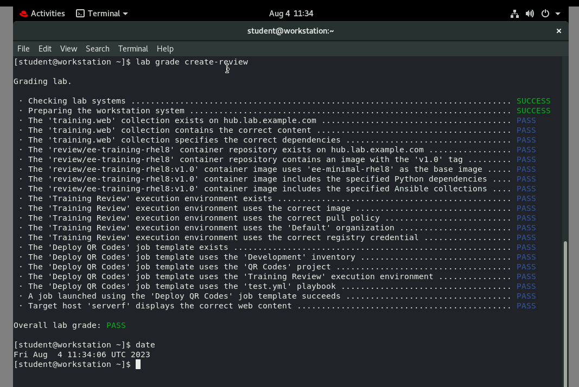The height and width of the screenshot is (387, 579).
Task: Open the Edit menu
Action: pos(44,49)
